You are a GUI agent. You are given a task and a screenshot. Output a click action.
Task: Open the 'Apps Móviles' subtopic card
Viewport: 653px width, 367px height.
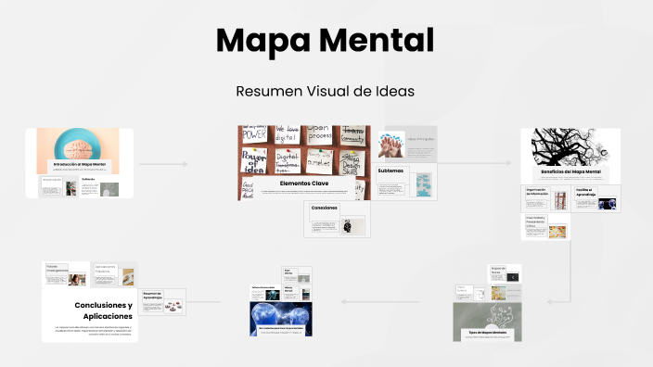297,275
